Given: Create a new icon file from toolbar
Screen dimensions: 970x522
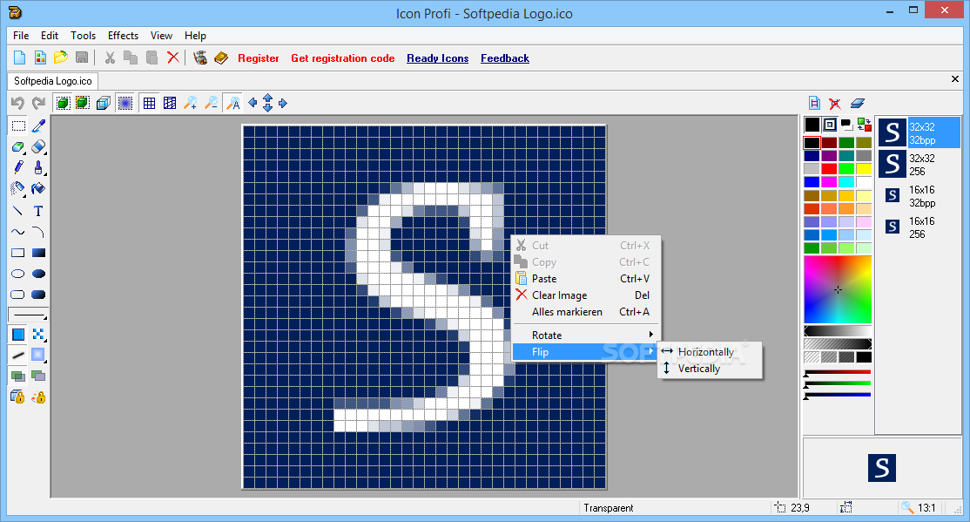Looking at the screenshot, I should click(20, 58).
